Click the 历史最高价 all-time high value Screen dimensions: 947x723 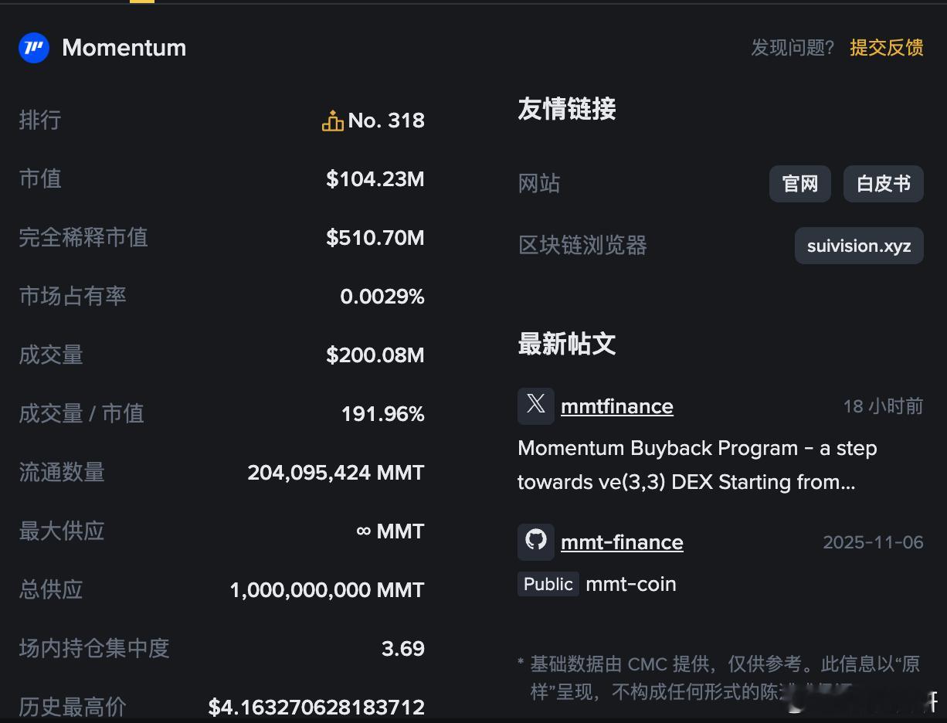[x=316, y=707]
